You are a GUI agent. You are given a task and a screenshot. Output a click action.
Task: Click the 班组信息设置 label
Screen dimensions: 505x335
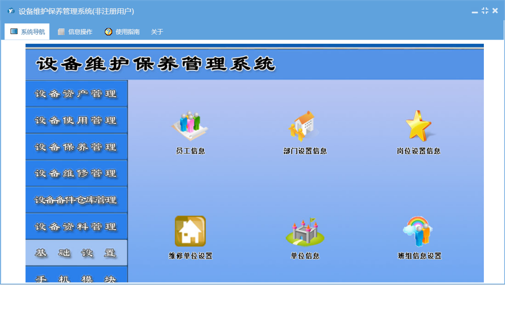pos(419,256)
